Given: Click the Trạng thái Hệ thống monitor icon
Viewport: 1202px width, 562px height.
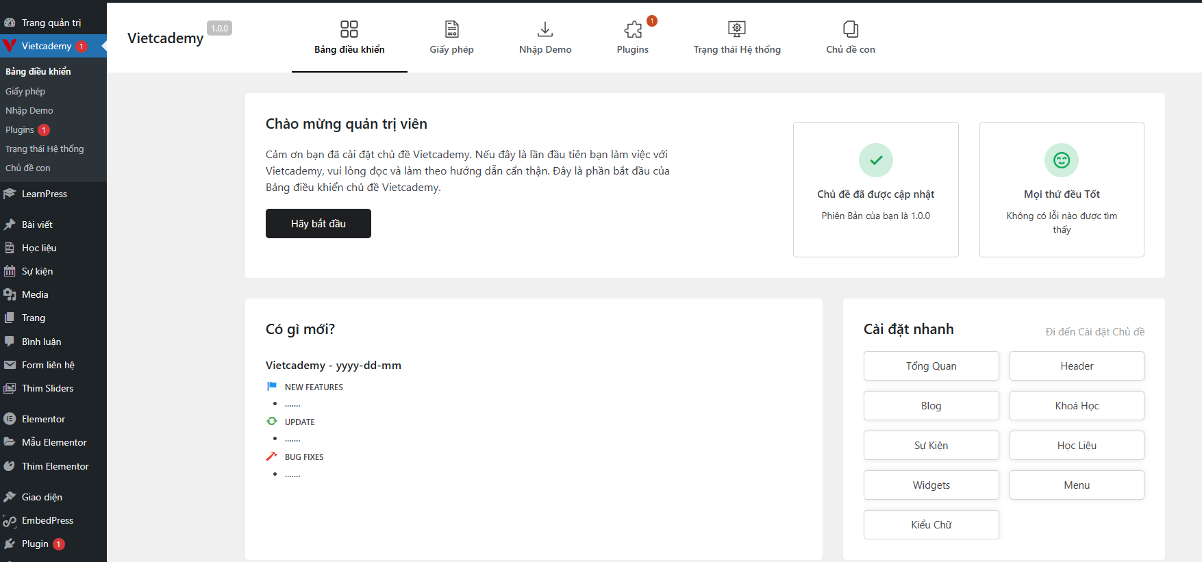Looking at the screenshot, I should pos(737,29).
